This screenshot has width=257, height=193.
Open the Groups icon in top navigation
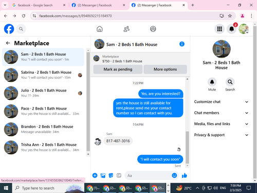pyautogui.click(x=153, y=29)
